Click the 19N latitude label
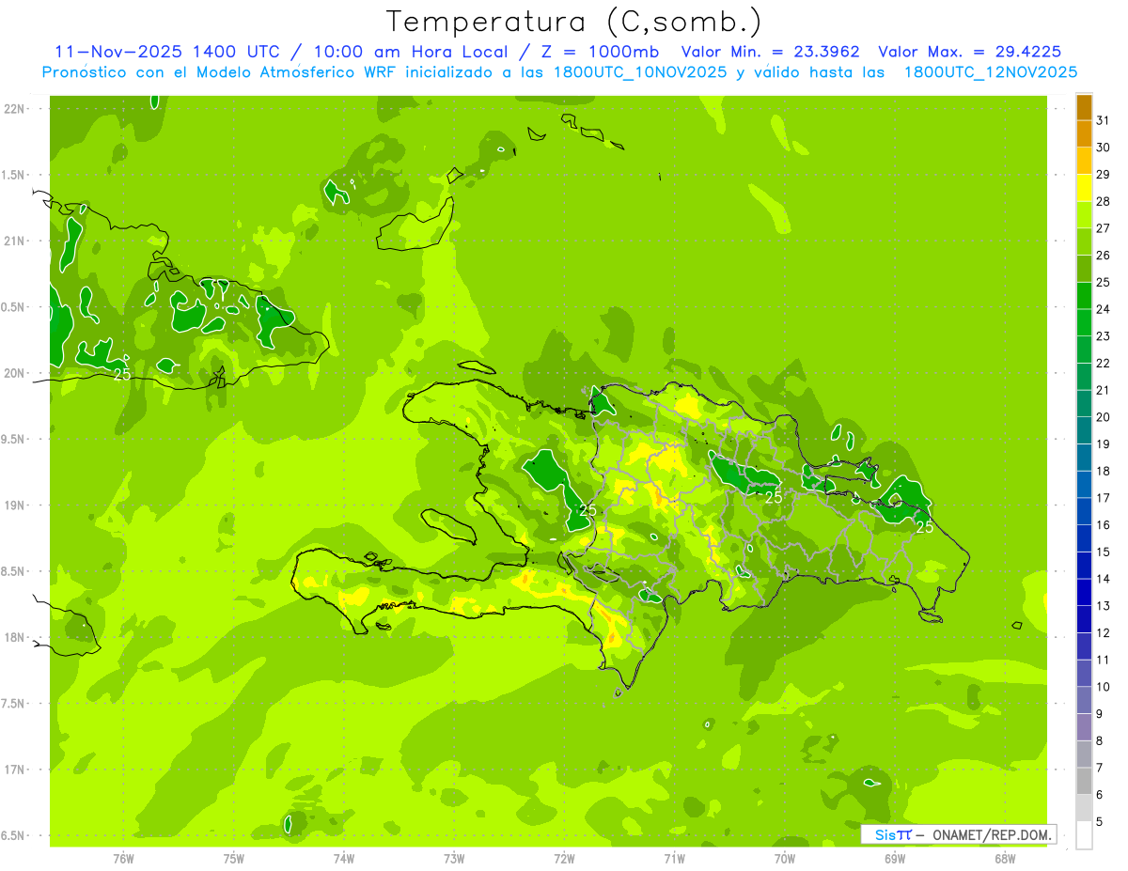1128x871 pixels. (14, 505)
